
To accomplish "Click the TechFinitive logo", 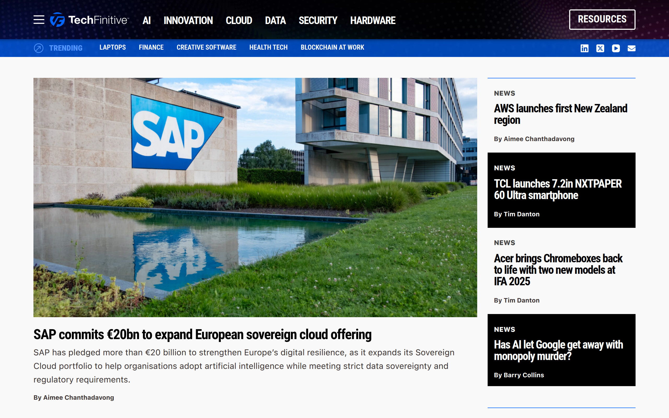I will [x=89, y=20].
